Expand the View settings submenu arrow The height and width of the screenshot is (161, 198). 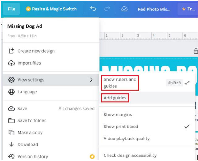click(91, 80)
